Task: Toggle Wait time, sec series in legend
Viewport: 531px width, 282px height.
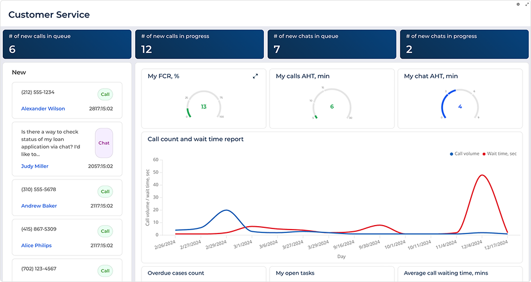Action: tap(499, 153)
